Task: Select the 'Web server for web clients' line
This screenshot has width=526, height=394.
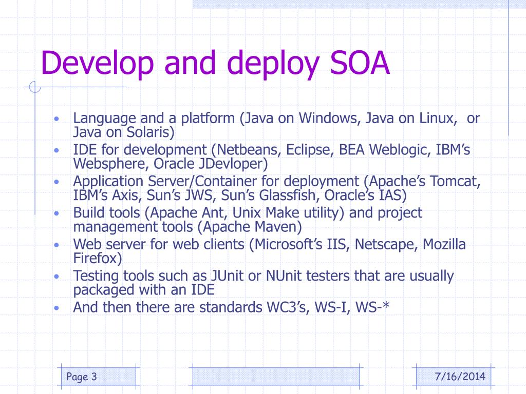Action: tap(269, 245)
